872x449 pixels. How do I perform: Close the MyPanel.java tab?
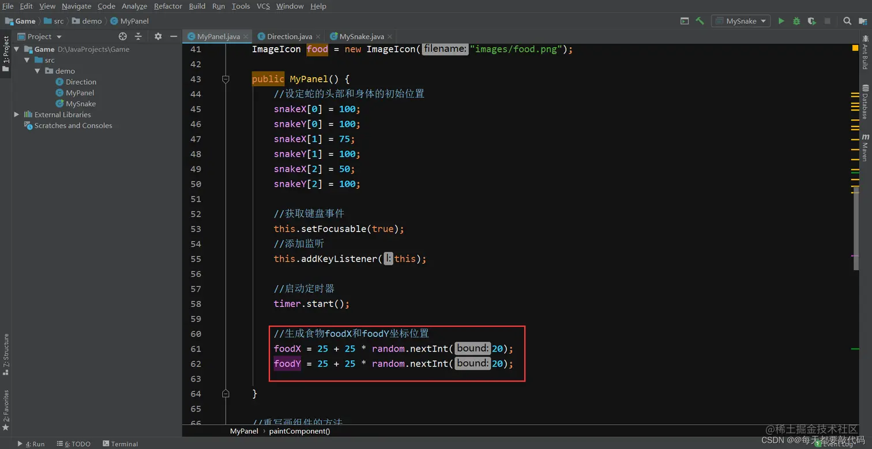pyautogui.click(x=246, y=36)
